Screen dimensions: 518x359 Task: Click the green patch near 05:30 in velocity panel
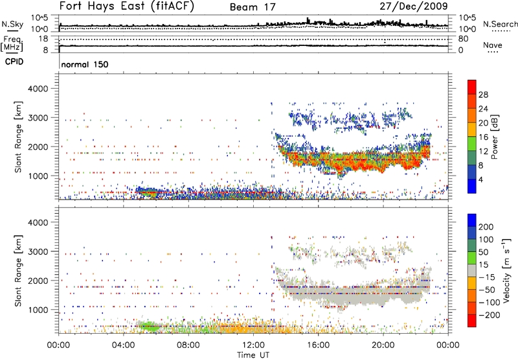[x=149, y=327]
